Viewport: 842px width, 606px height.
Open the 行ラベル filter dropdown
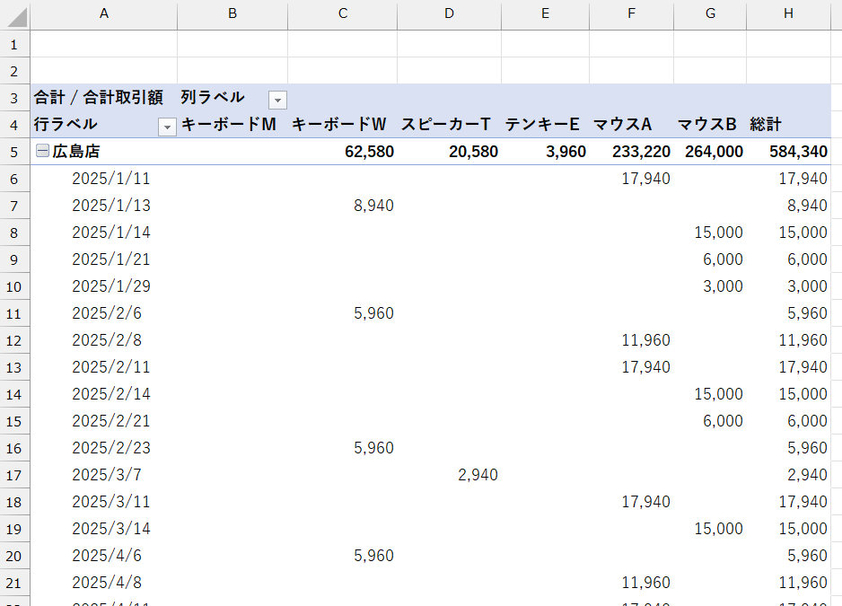pyautogui.click(x=166, y=127)
